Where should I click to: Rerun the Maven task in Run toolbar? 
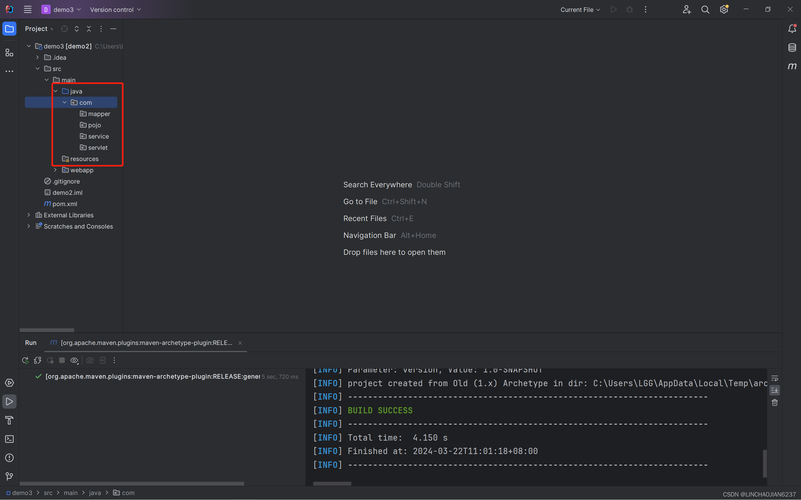click(x=25, y=360)
